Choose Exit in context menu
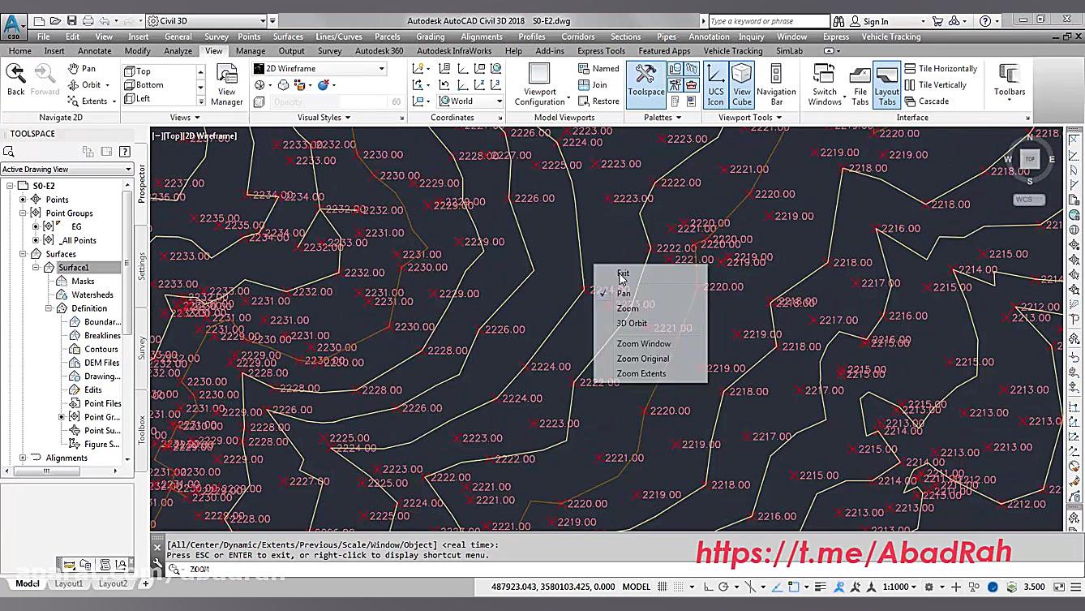Image resolution: width=1085 pixels, height=611 pixels. point(623,273)
